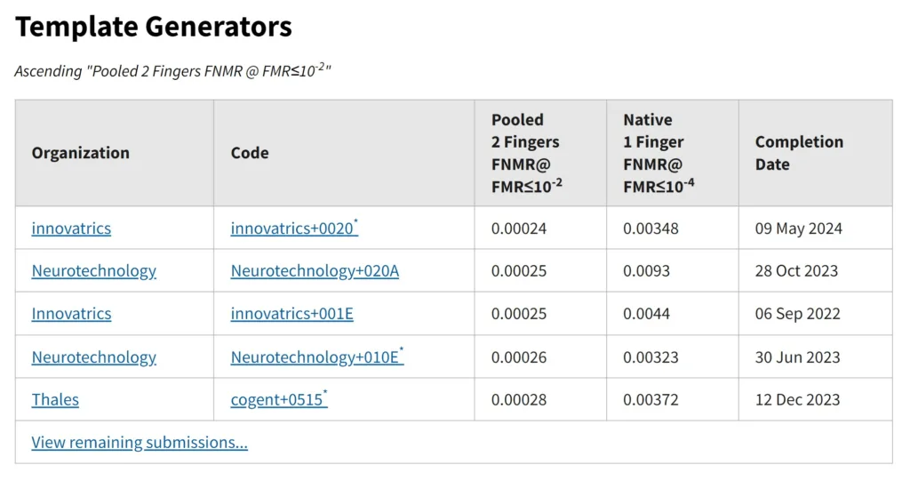The height and width of the screenshot is (481, 910).
Task: Open the Neurotechnology+010E code link
Action: point(315,357)
